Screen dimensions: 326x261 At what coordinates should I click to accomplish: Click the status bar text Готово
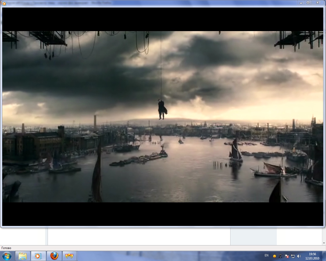(6, 248)
